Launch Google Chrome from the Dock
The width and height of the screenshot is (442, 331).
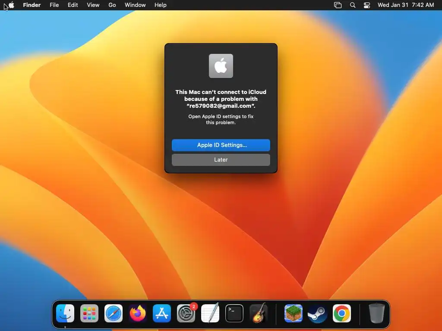click(342, 313)
